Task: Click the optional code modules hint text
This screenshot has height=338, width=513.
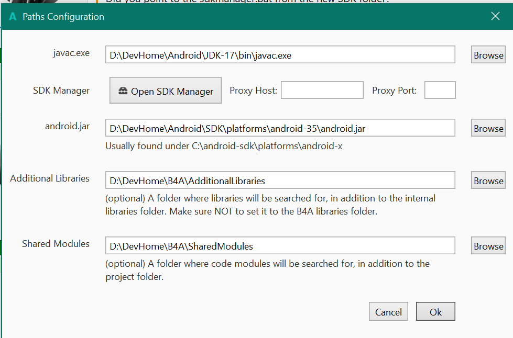Action: click(x=267, y=270)
